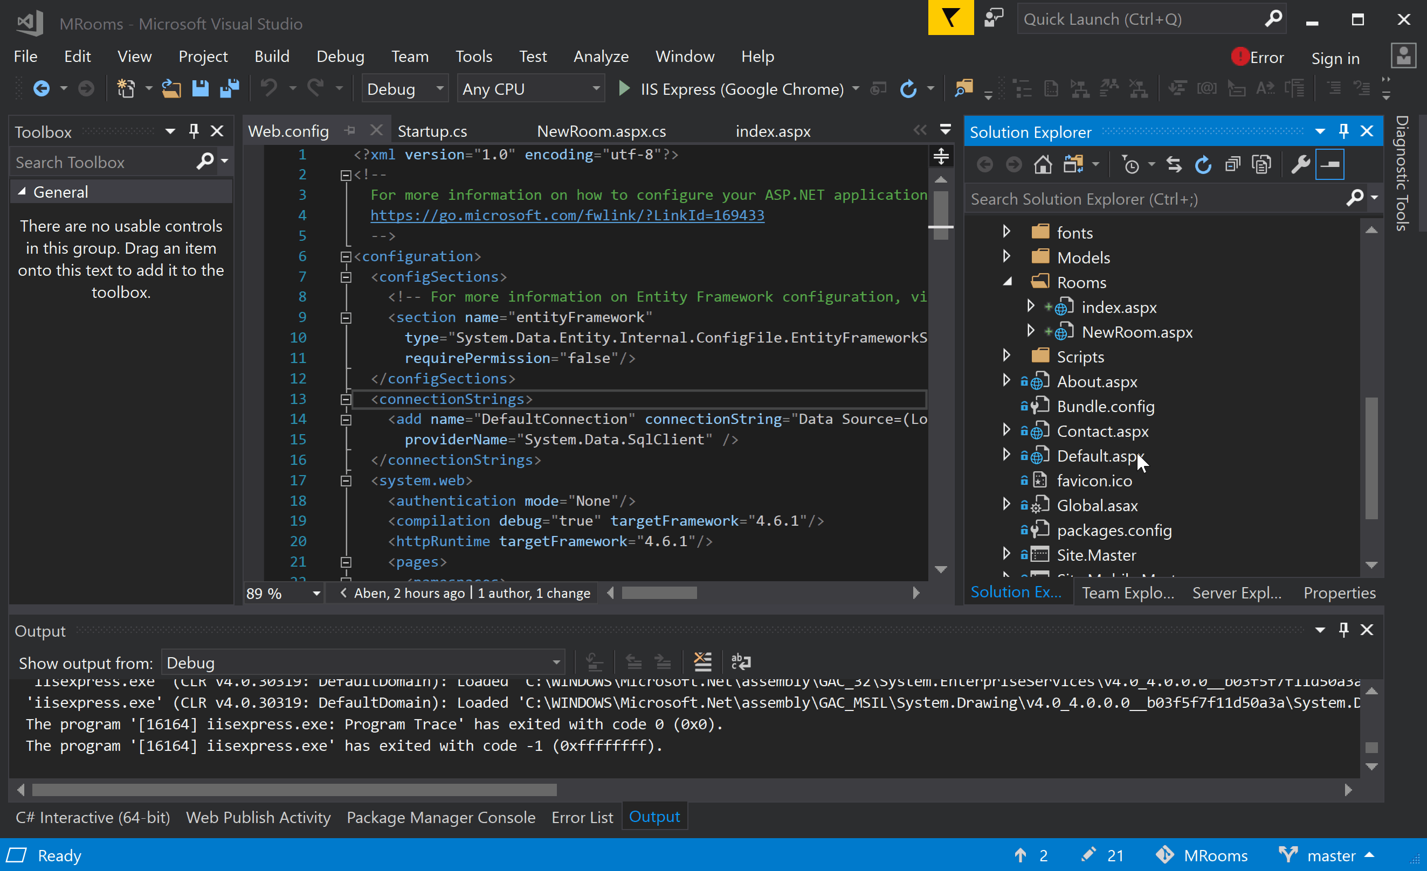The height and width of the screenshot is (871, 1427).
Task: Click the Solution Explorer Home icon
Action: (1043, 165)
